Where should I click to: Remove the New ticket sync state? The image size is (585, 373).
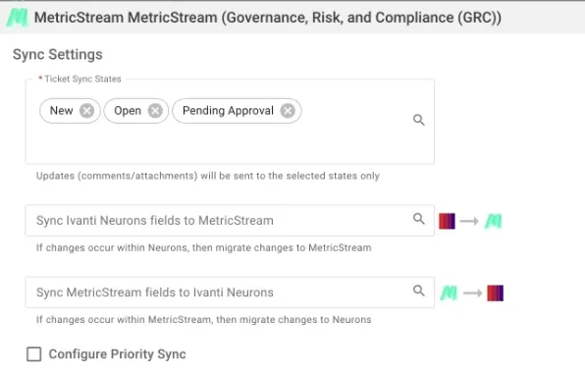pos(87,111)
